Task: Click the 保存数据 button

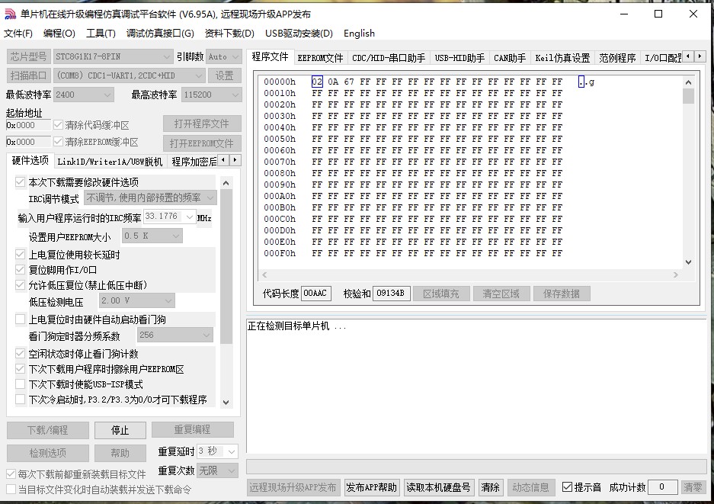Action: [561, 294]
